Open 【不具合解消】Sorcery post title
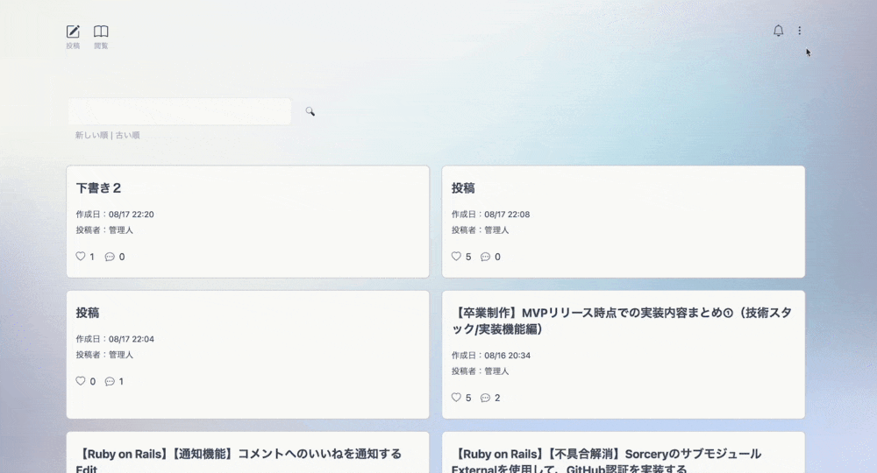The image size is (877, 473). point(606,461)
